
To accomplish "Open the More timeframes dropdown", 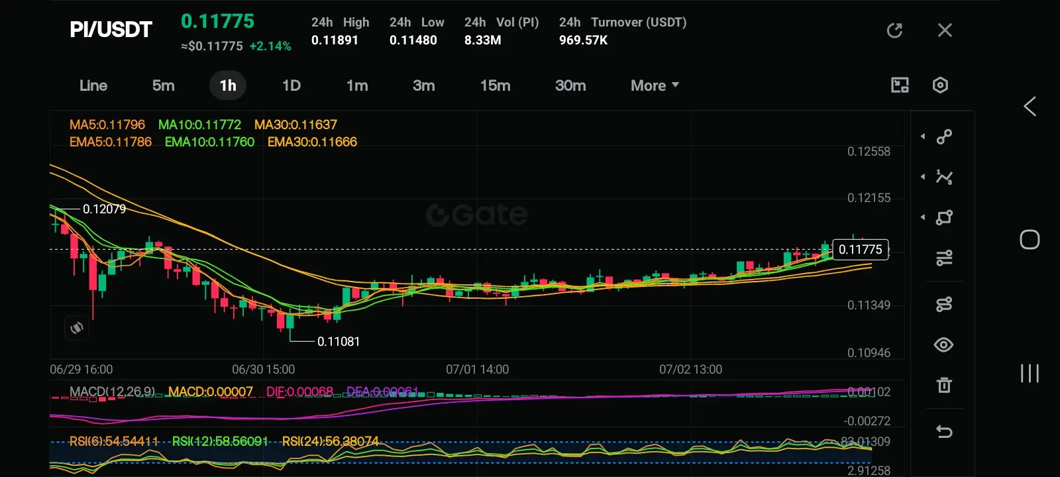I will [655, 85].
